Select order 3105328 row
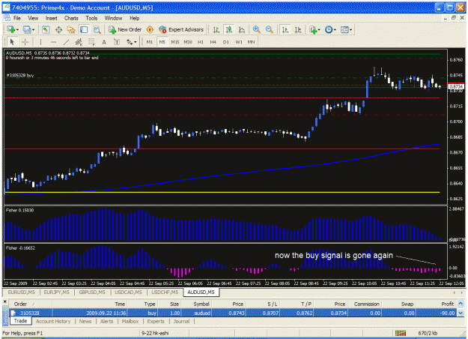This screenshot has width=468, height=339. pyautogui.click(x=233, y=313)
